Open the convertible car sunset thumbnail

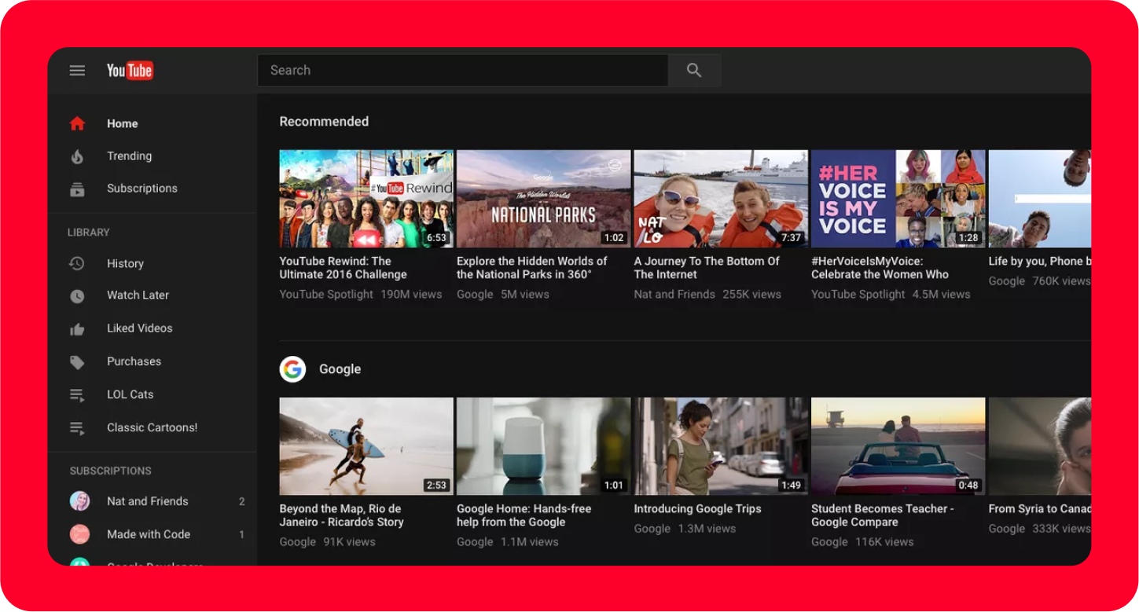(x=898, y=446)
